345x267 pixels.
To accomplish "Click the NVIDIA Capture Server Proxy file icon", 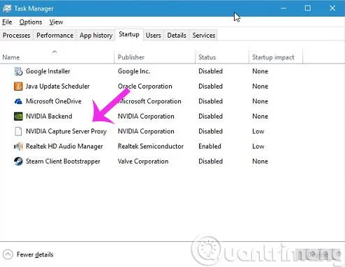I will click(x=18, y=131).
